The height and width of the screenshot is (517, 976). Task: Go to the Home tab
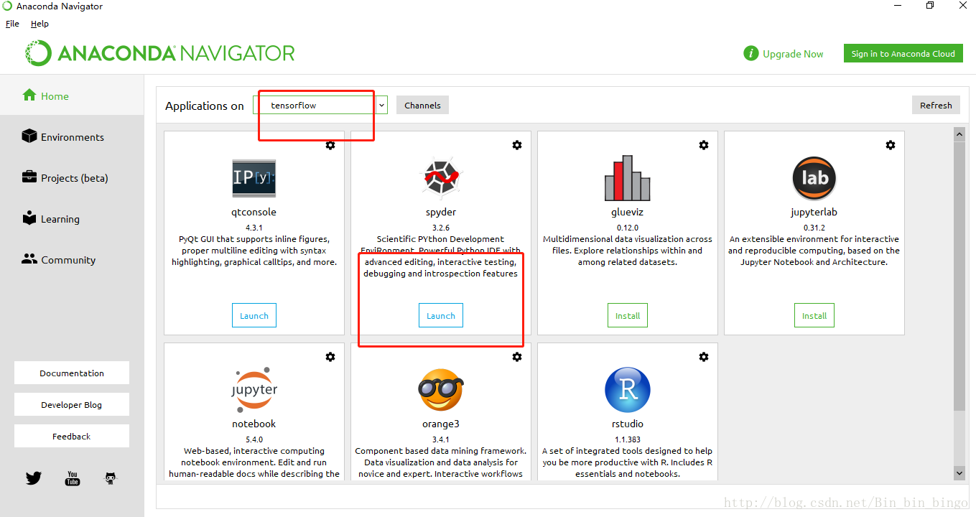pos(72,96)
